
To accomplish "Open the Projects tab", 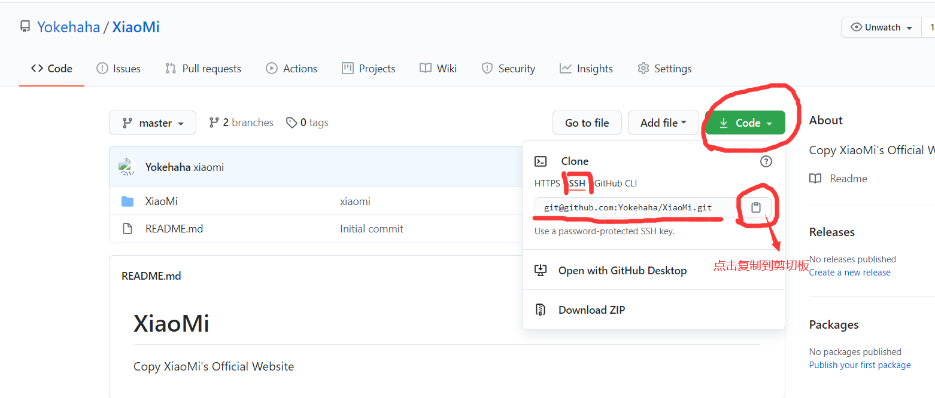I will tap(368, 69).
